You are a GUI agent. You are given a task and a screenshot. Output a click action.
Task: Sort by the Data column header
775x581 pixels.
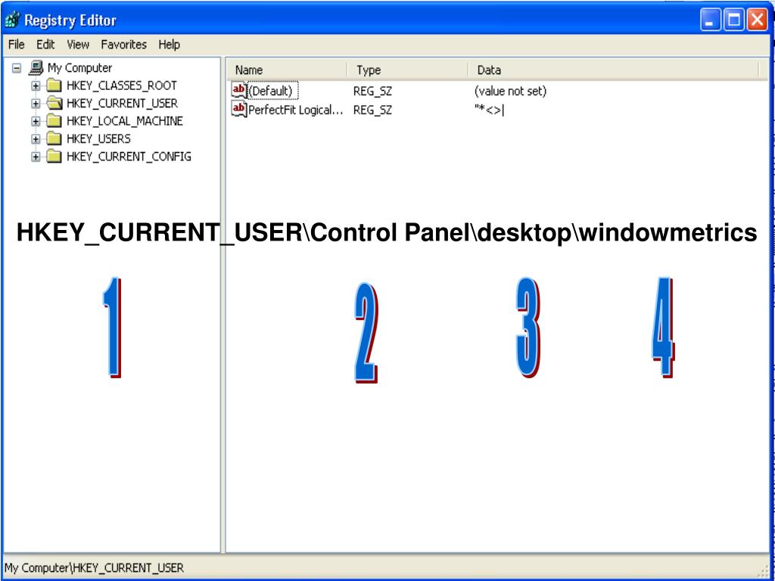(613, 70)
